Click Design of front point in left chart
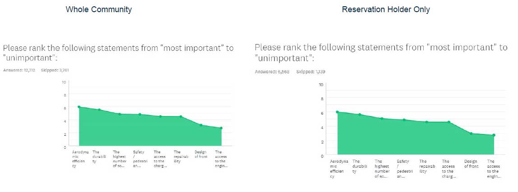 (201, 125)
